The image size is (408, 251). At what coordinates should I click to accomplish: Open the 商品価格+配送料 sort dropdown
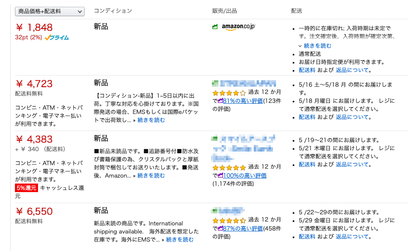point(50,12)
